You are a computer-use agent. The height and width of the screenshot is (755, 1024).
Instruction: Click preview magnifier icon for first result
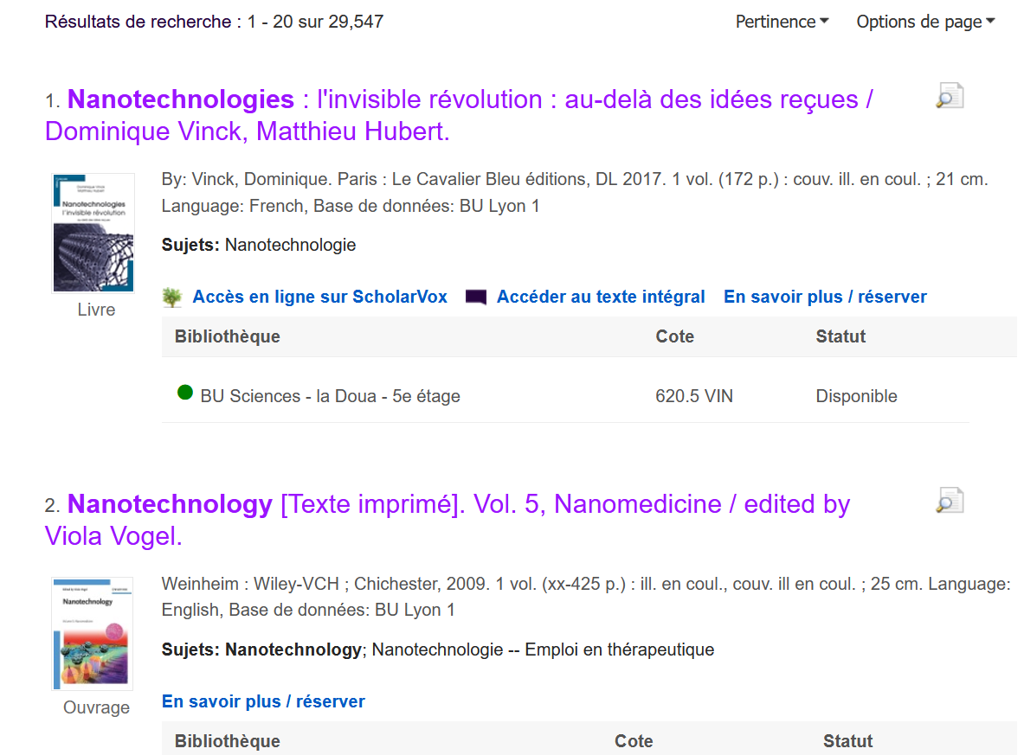pyautogui.click(x=950, y=96)
